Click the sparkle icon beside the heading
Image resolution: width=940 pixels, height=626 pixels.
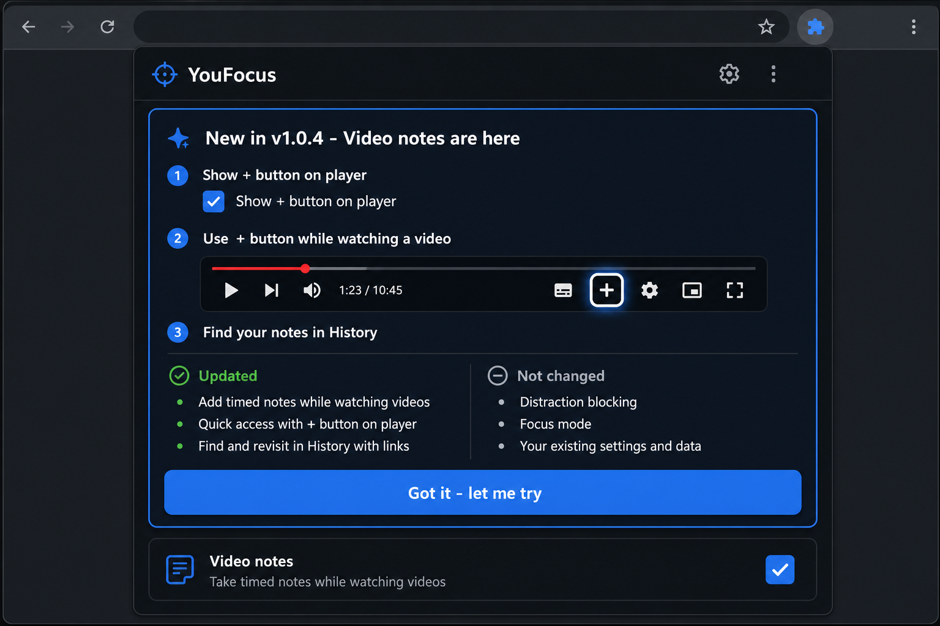coord(179,139)
